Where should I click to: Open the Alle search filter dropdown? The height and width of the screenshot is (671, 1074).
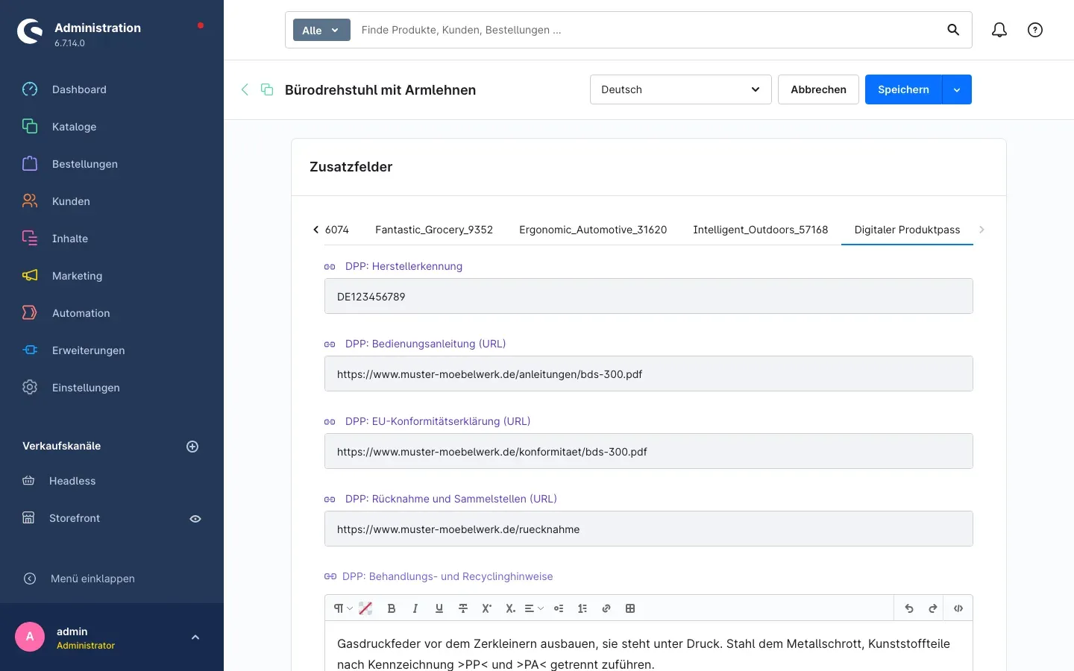[x=321, y=30]
